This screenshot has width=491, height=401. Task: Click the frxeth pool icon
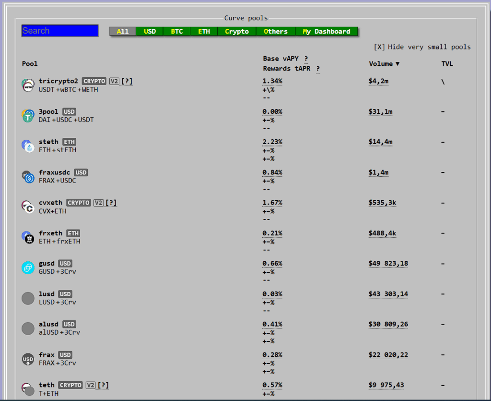pyautogui.click(x=28, y=237)
